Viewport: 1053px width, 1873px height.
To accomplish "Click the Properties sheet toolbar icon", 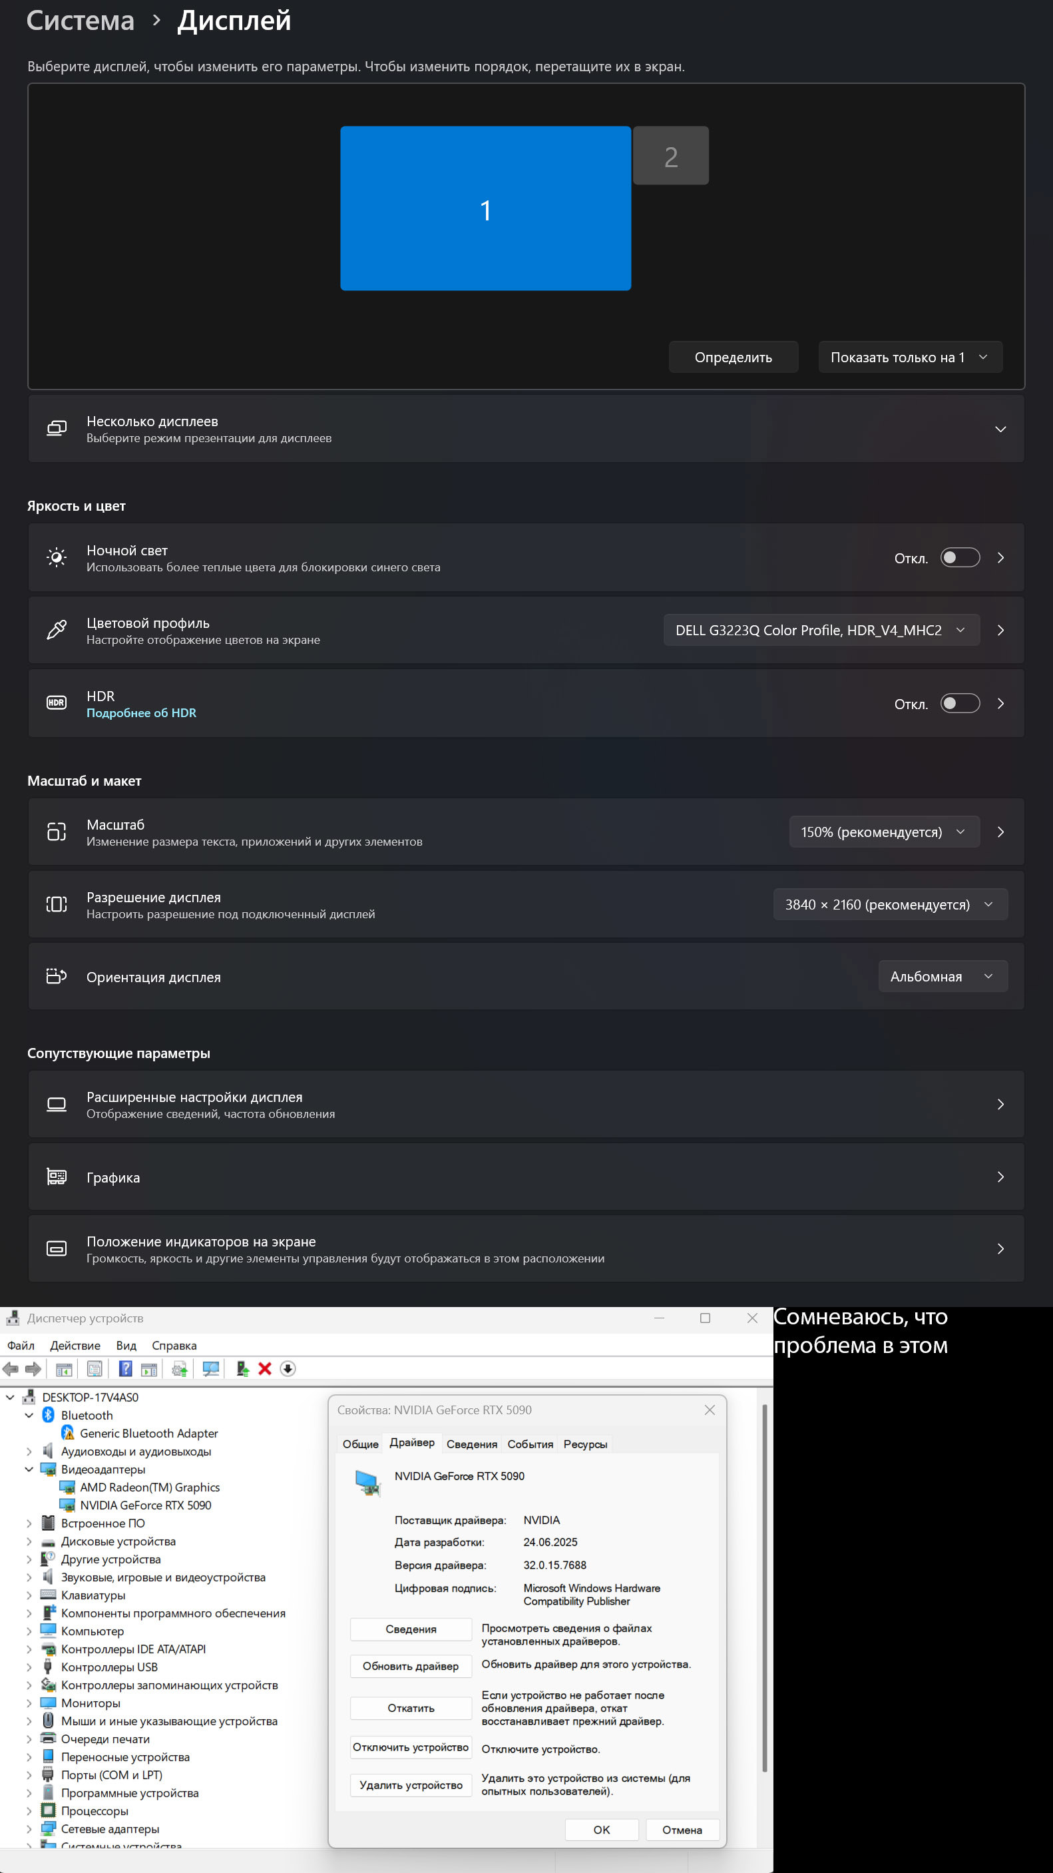I will click(95, 1369).
